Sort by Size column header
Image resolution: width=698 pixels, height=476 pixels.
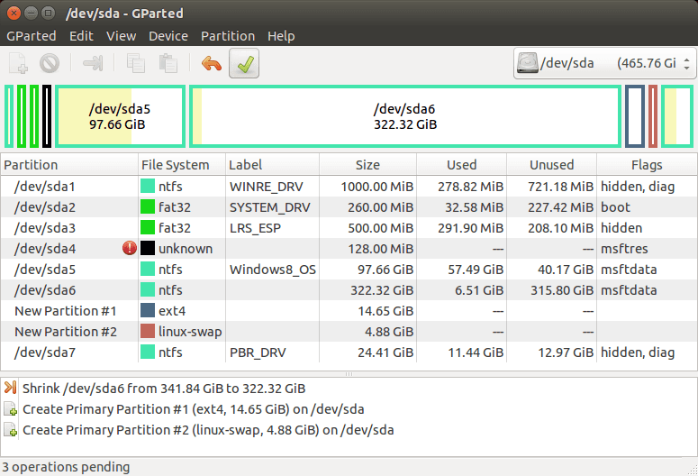367,164
